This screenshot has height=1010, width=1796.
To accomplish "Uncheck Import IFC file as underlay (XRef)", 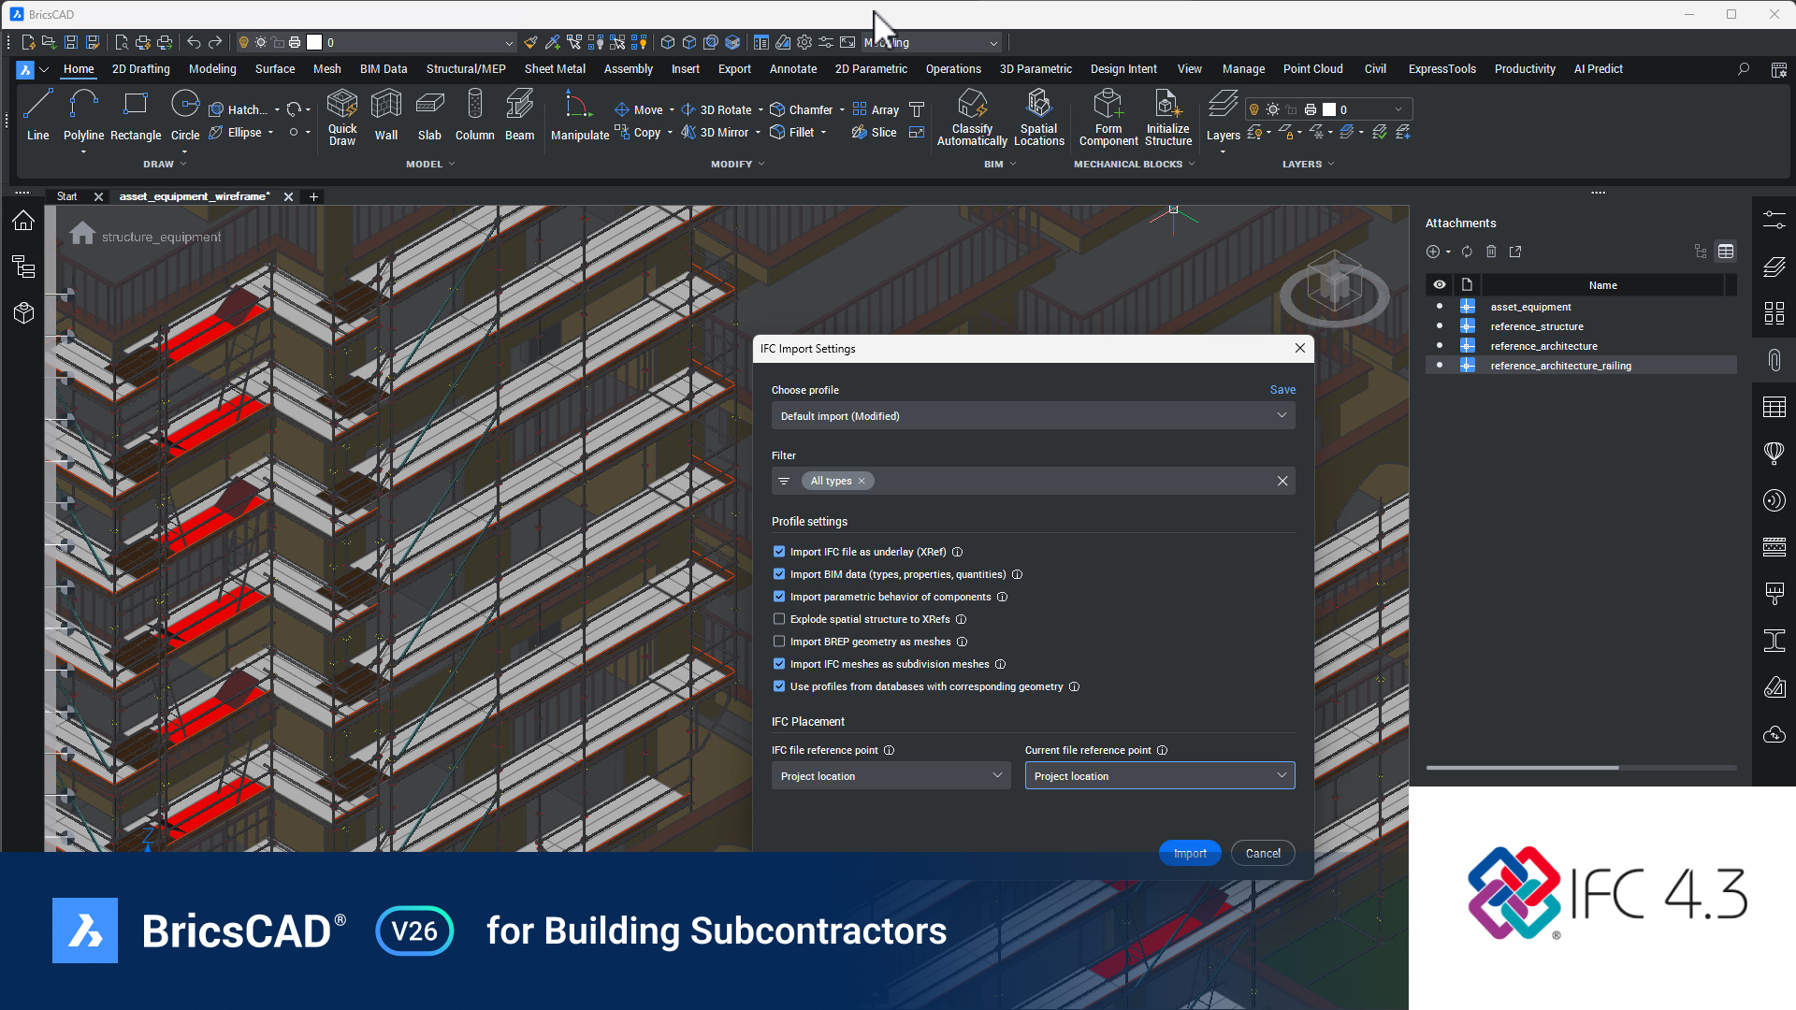I will click(x=778, y=552).
